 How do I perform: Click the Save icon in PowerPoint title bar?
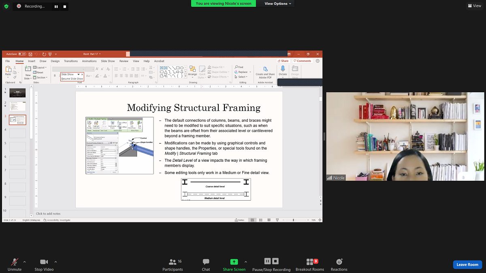(x=30, y=54)
